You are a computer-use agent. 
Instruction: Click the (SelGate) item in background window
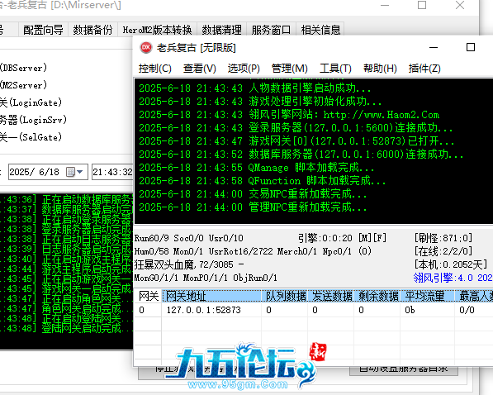coord(31,137)
